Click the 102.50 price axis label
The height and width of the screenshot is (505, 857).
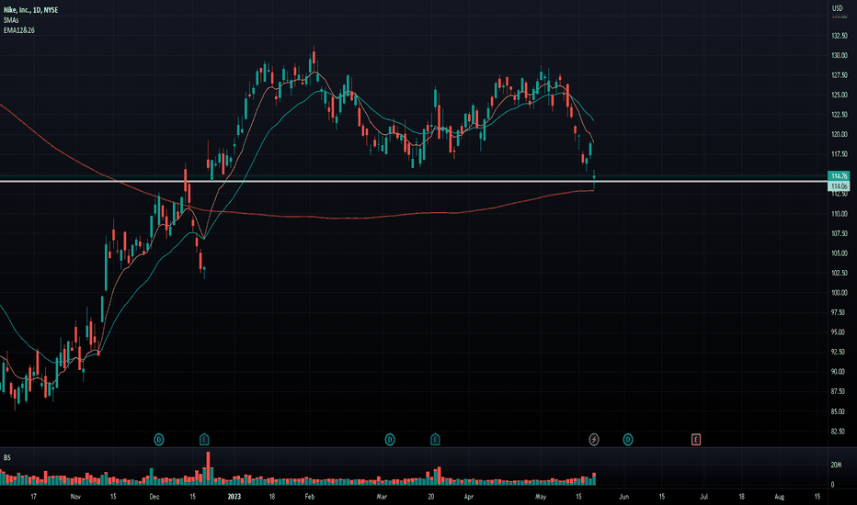(839, 273)
